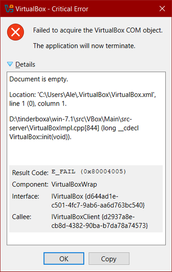The width and height of the screenshot is (172, 272).
Task: Confirm the error with OK
Action: 64,258
